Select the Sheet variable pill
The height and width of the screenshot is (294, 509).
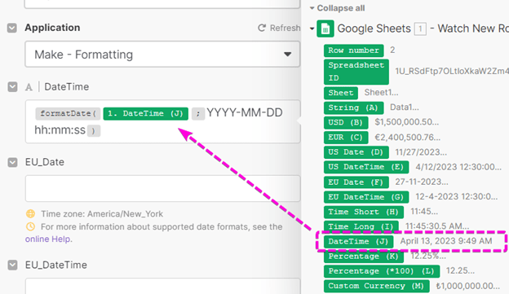pos(341,93)
